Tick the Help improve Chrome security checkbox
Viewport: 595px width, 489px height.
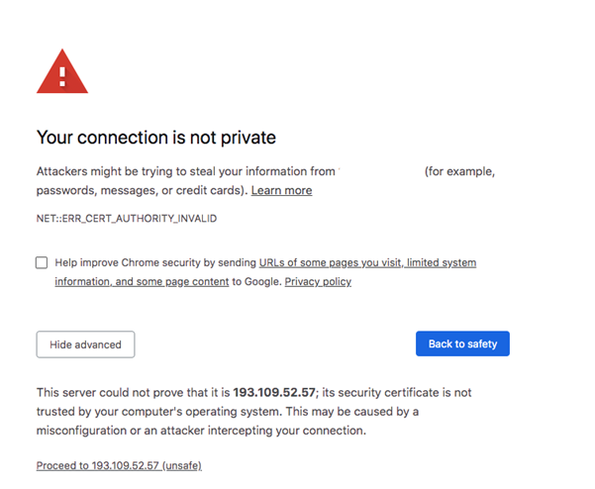coord(42,262)
